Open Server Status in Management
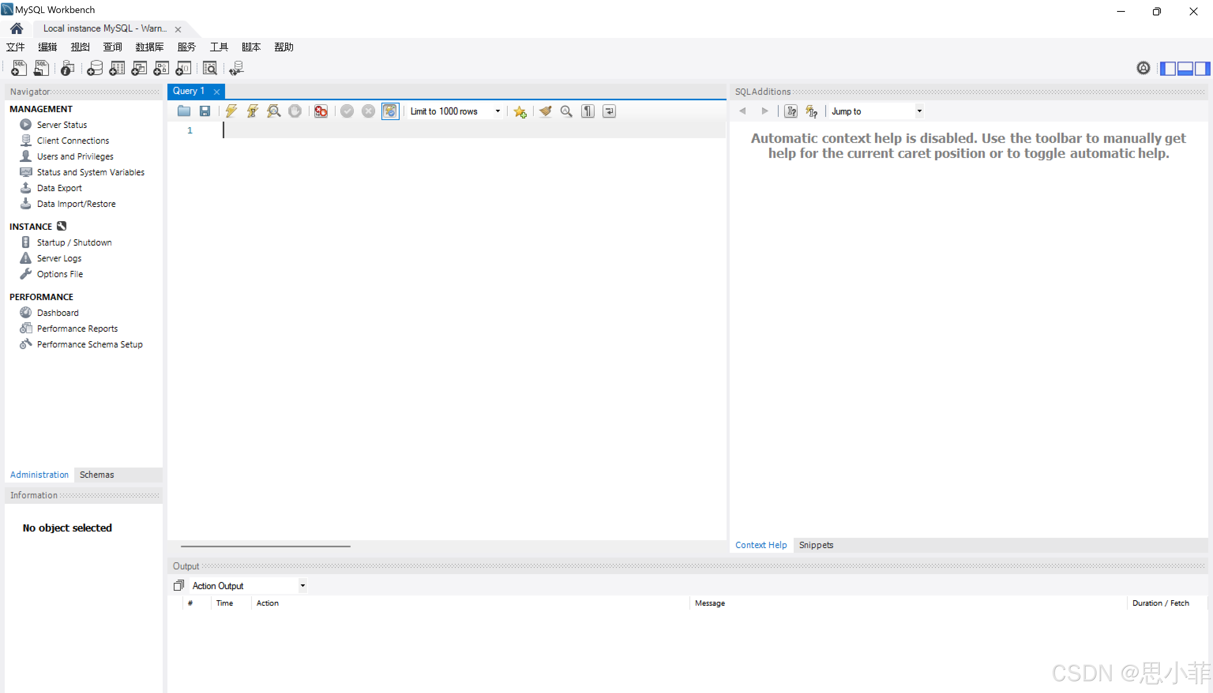Image resolution: width=1213 pixels, height=693 pixels. [62, 125]
